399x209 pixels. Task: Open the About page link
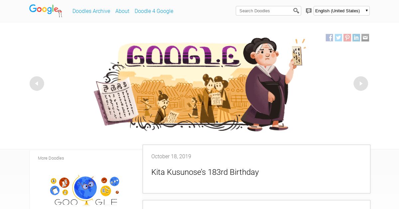(122, 11)
